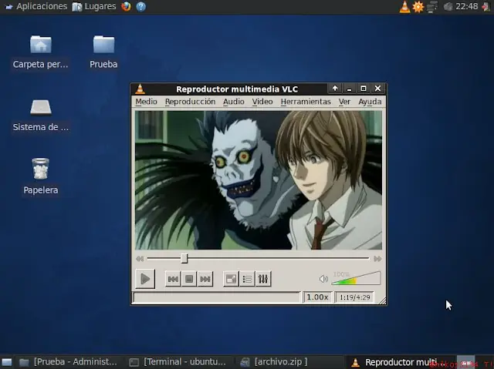Screen dimensions: 494x369
Task: Click the VLC window resize grip
Action: (x=383, y=300)
